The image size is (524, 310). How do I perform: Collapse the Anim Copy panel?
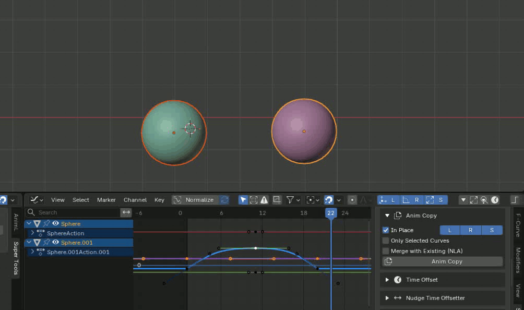387,216
